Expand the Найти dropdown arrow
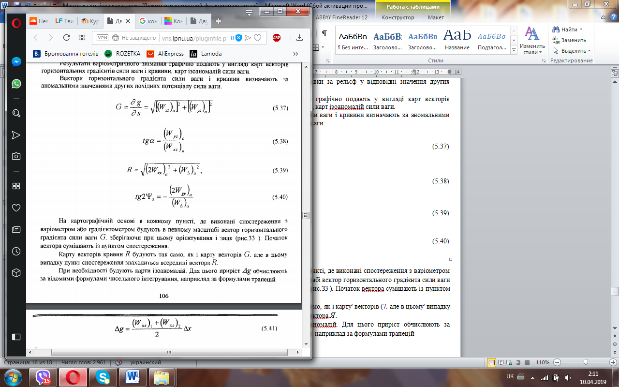This screenshot has height=387, width=619. [x=581, y=30]
